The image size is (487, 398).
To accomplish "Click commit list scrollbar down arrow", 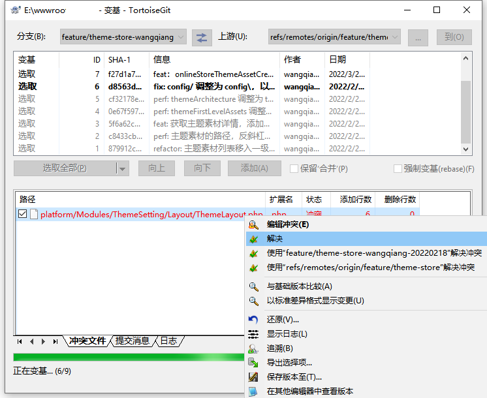I will click(465, 149).
